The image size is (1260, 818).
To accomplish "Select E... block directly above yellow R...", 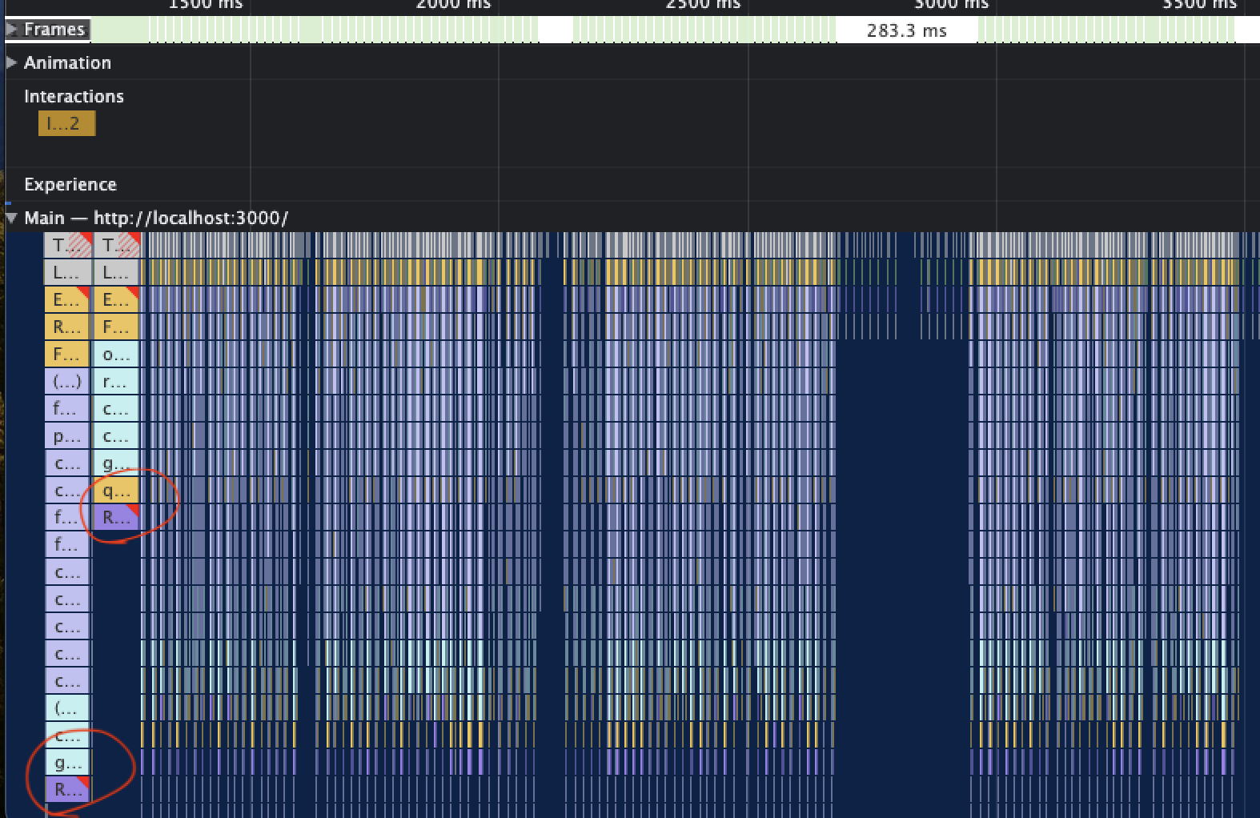I will click(x=66, y=299).
